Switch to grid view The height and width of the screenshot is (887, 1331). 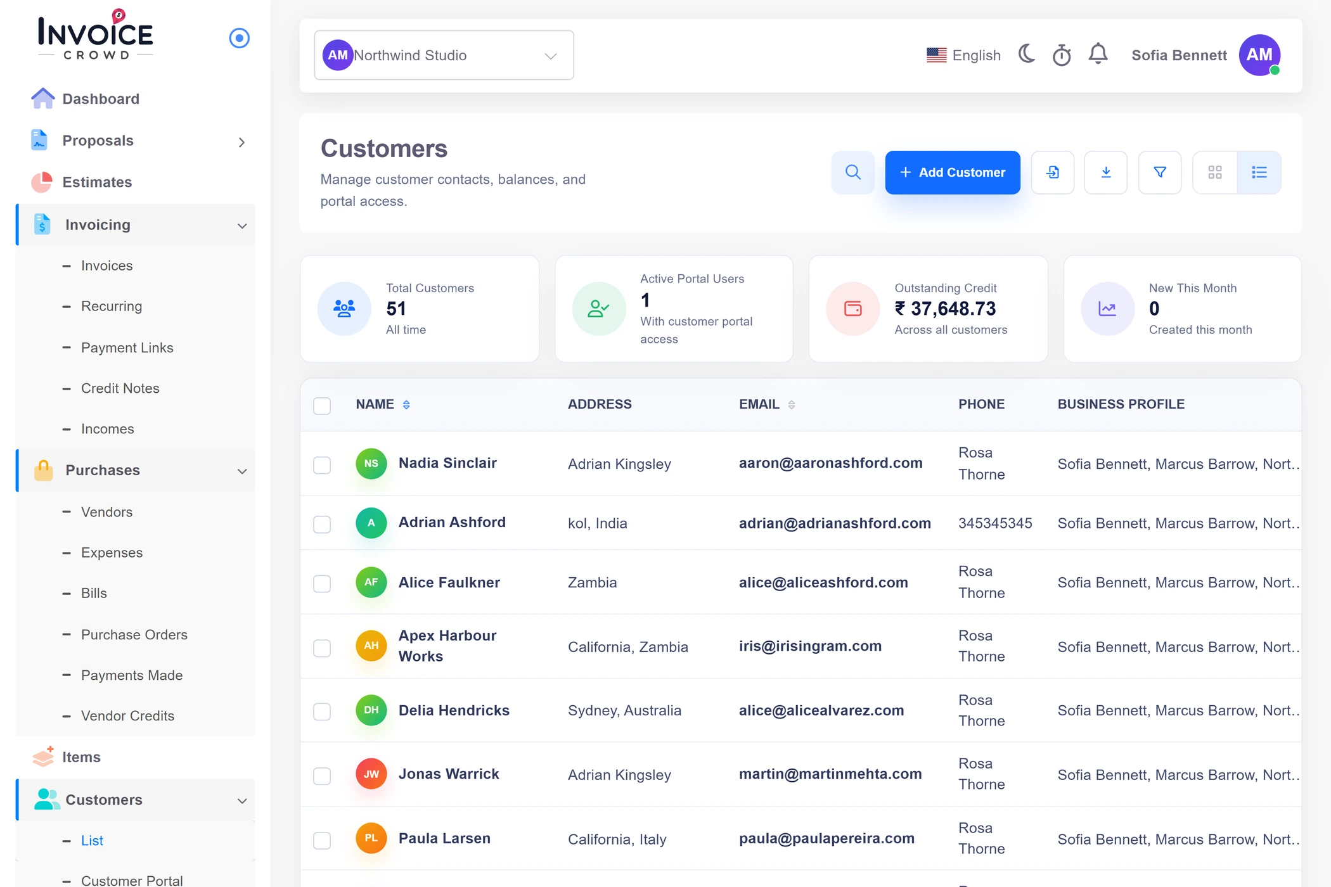1215,172
